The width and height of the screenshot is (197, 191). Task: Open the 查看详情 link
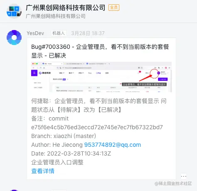43,171
